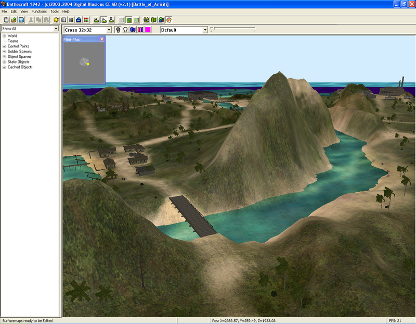Select the Control Points tree label
Screen dimensions: 416x324
pyautogui.click(x=18, y=46)
